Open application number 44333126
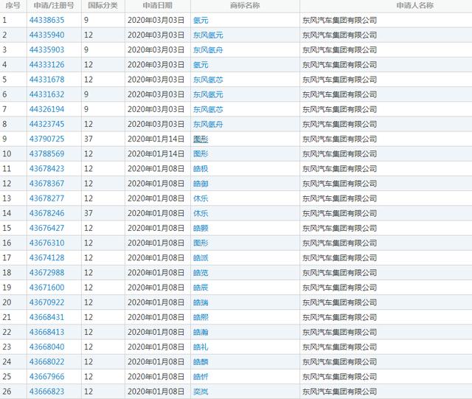 [46, 65]
